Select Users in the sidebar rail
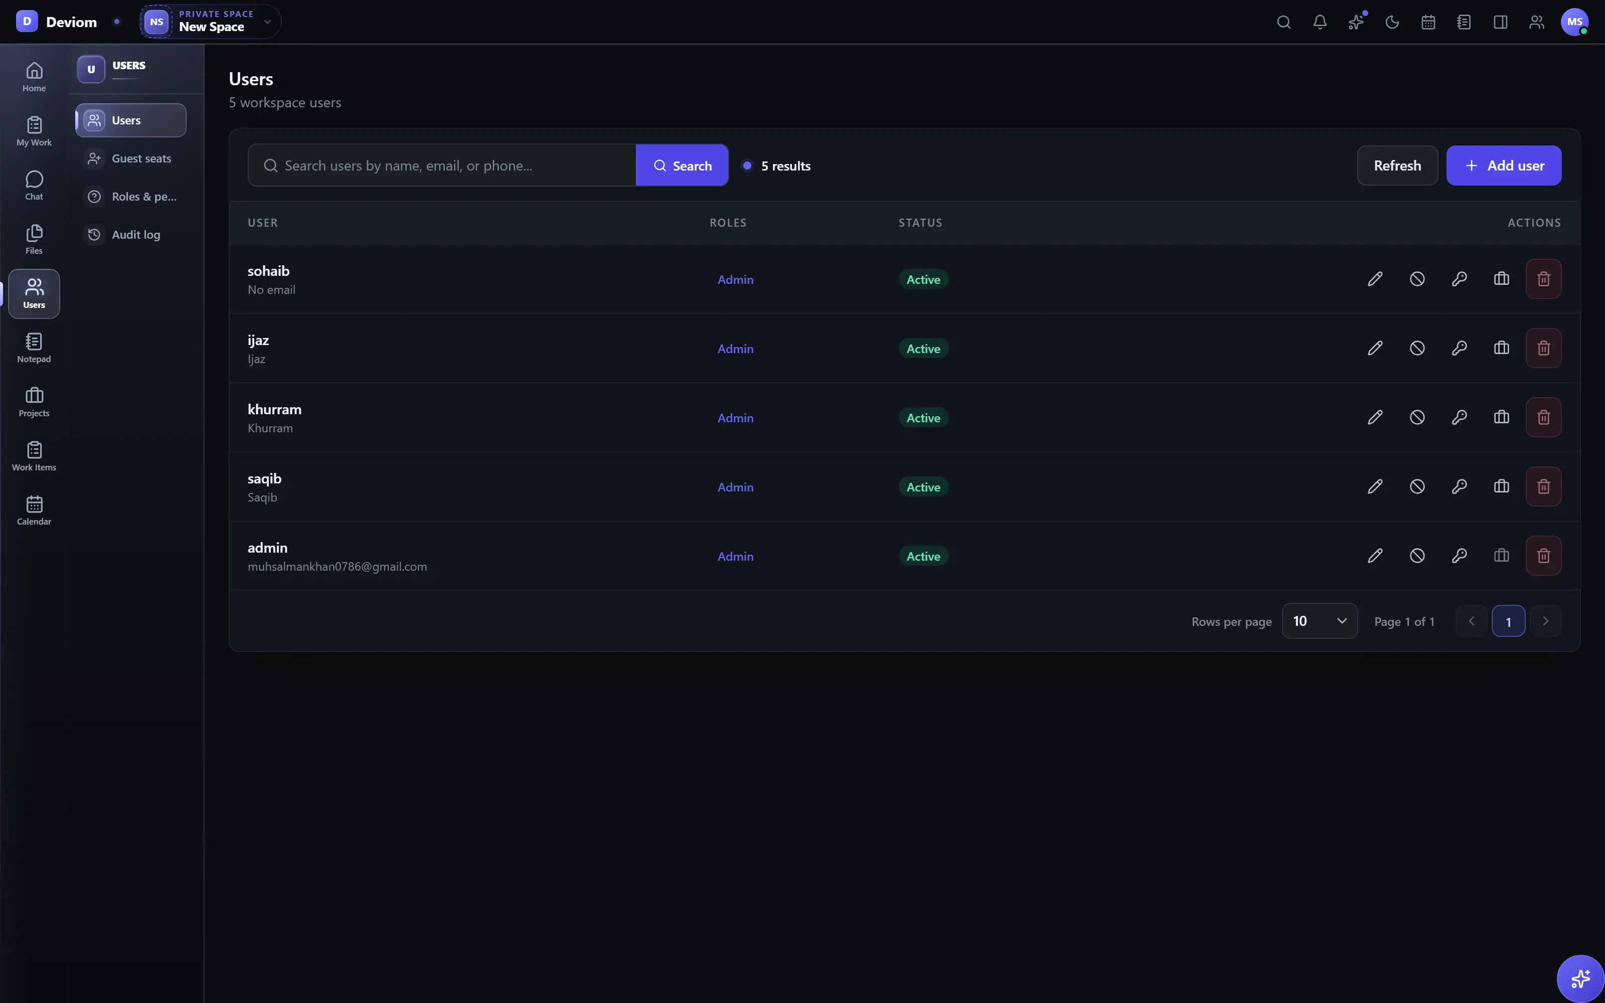The image size is (1605, 1003). tap(34, 294)
